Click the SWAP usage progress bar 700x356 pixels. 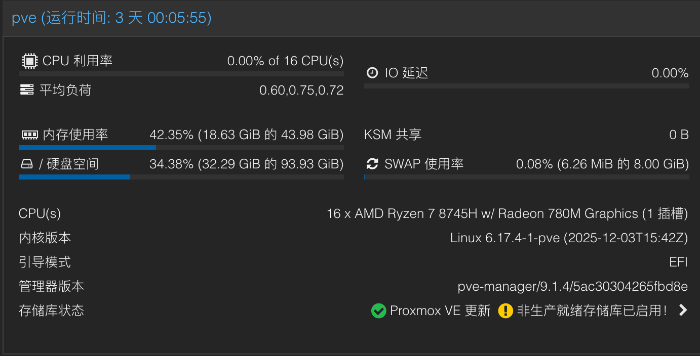tap(526, 177)
